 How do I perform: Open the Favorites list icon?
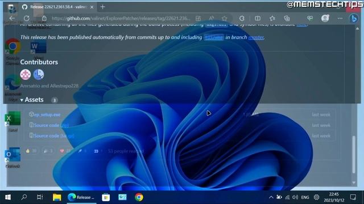[272, 18]
